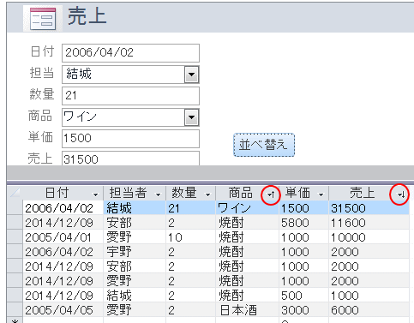Click the 単価 cell 5800

coord(303,223)
